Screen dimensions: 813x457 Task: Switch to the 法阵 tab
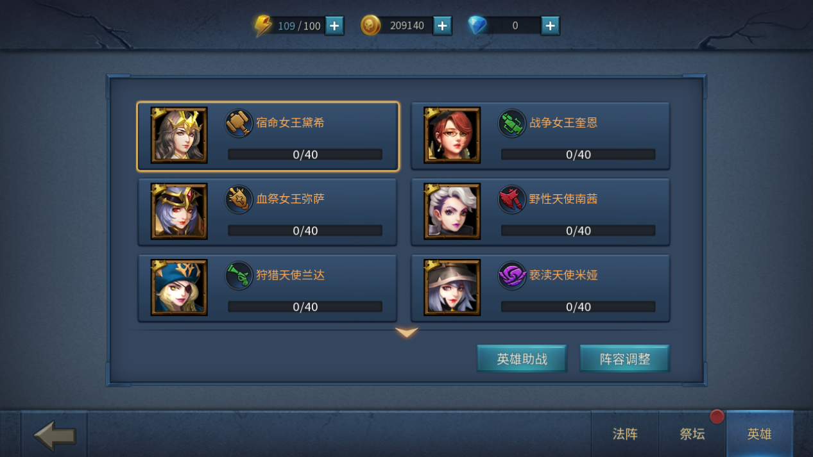pos(625,434)
